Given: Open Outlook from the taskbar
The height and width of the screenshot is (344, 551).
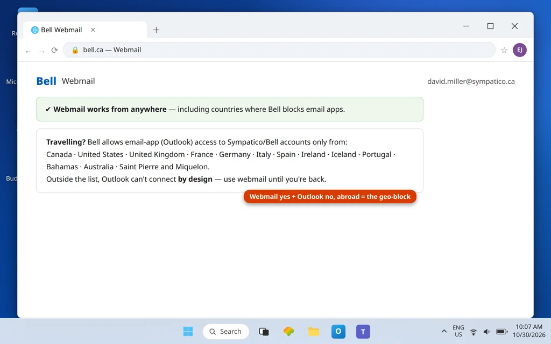Looking at the screenshot, I should [x=338, y=331].
